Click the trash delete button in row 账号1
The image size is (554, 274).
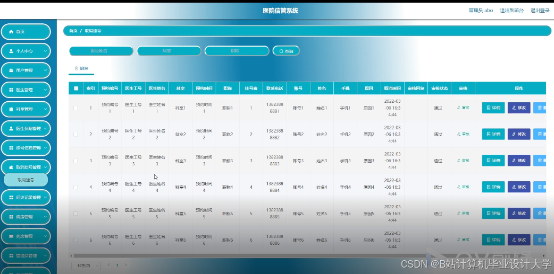click(540, 108)
